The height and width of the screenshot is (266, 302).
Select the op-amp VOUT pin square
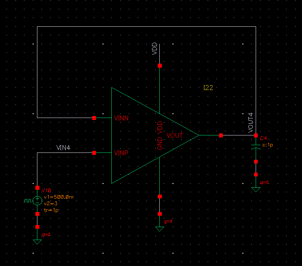[x=221, y=135]
